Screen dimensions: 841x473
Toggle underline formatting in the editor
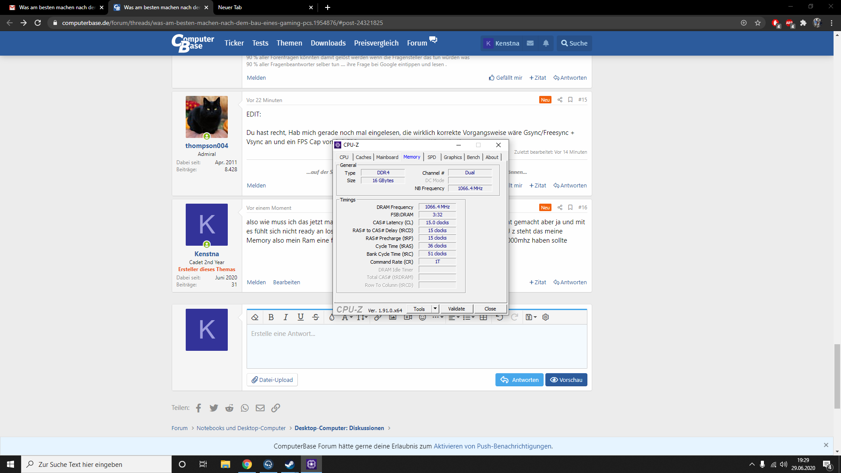(300, 317)
